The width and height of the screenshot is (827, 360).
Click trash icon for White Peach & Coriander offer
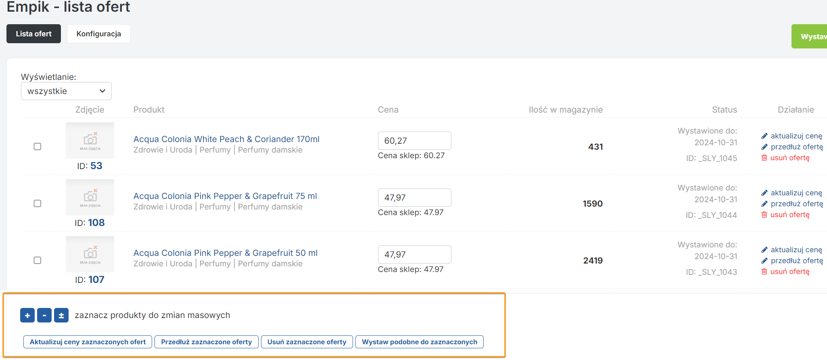point(764,158)
